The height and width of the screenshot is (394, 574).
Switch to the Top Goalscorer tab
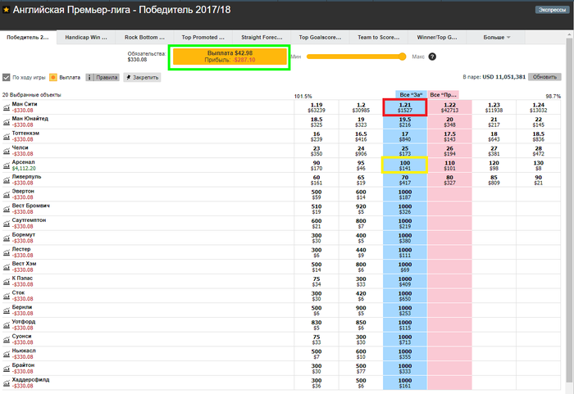point(321,38)
